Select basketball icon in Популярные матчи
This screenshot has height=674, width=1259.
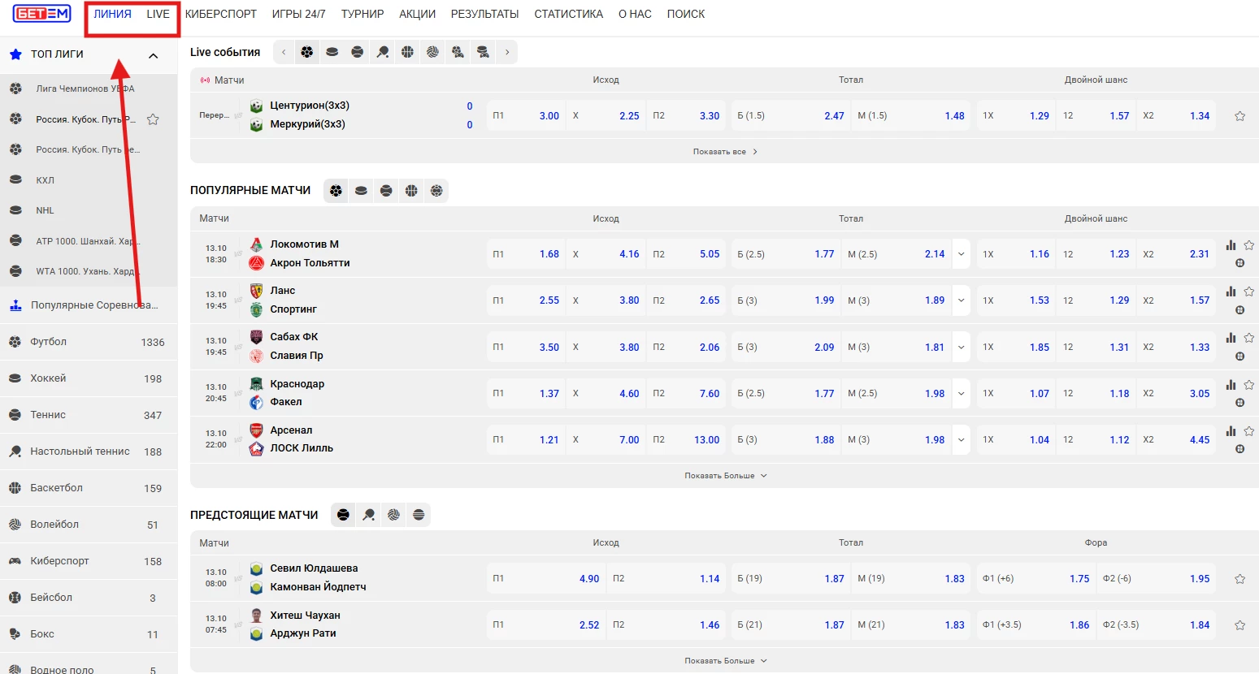tap(411, 191)
